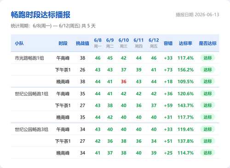The width and height of the screenshot is (230, 168).
Task: Click 达标 badge in the 120.6% row
Action: 207,93
